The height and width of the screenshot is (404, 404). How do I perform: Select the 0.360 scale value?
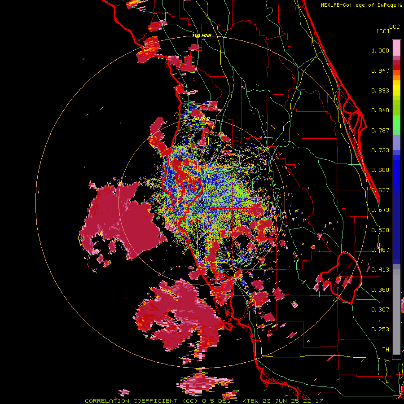click(x=380, y=290)
